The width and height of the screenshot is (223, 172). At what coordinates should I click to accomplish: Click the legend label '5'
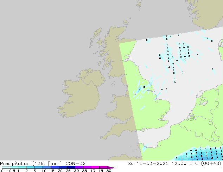[x=34, y=171]
